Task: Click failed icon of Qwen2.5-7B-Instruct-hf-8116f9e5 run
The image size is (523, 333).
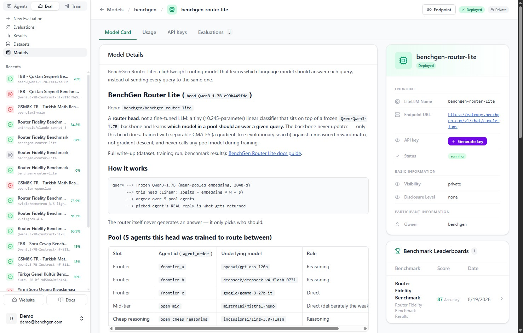Action: [10, 94]
